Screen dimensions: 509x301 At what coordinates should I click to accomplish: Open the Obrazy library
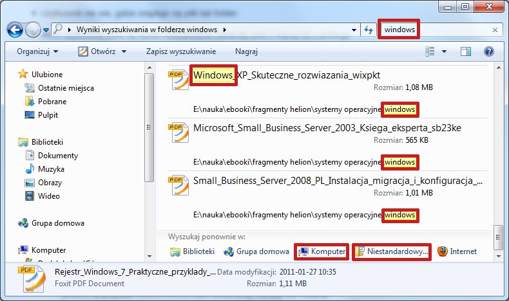coord(50,183)
